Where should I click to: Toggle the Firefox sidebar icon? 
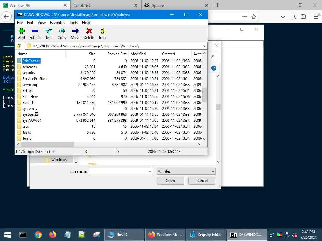coord(303,17)
